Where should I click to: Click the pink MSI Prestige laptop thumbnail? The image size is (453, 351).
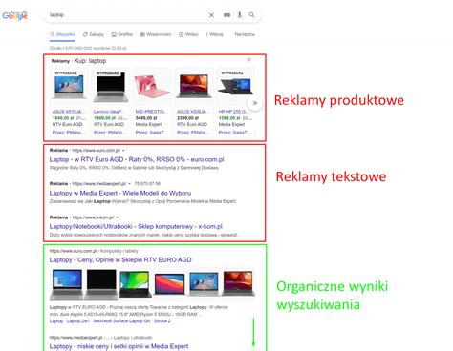152,86
